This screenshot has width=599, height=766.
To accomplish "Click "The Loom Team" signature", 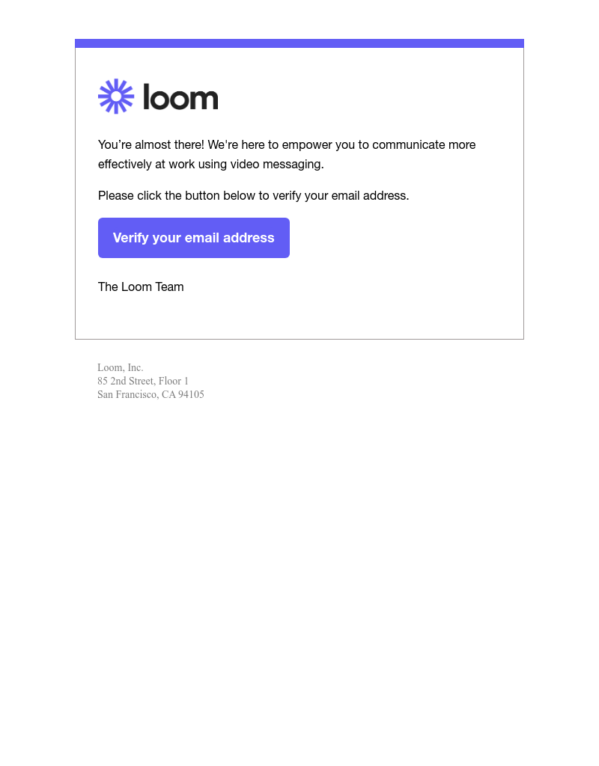I will click(141, 287).
